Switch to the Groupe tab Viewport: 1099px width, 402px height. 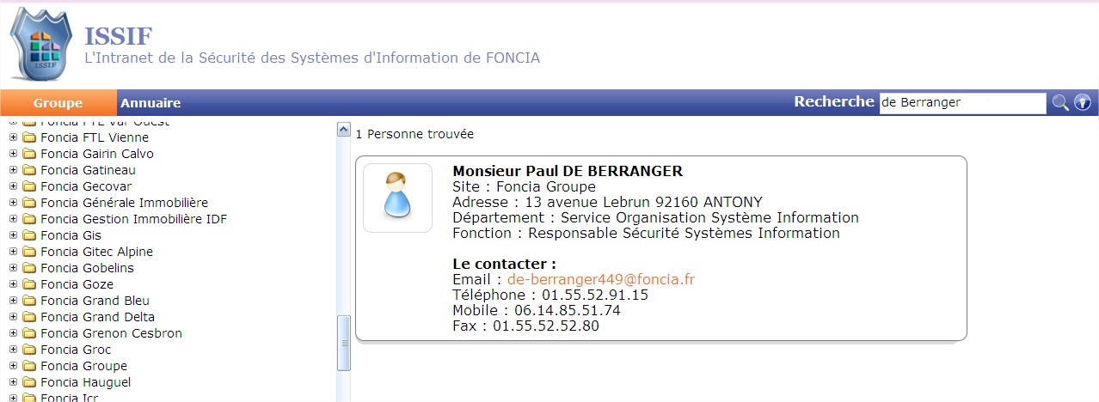click(58, 103)
